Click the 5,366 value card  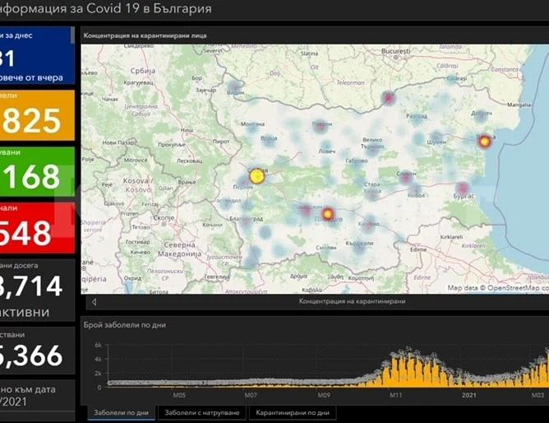(x=37, y=351)
